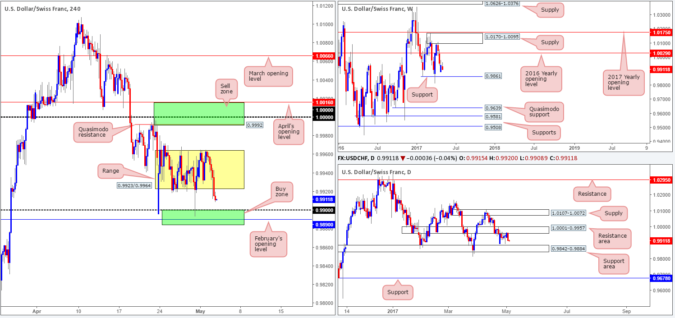The height and width of the screenshot is (318, 675).
Task: Select the '2018' date on weekly chart axis
Action: [x=495, y=147]
